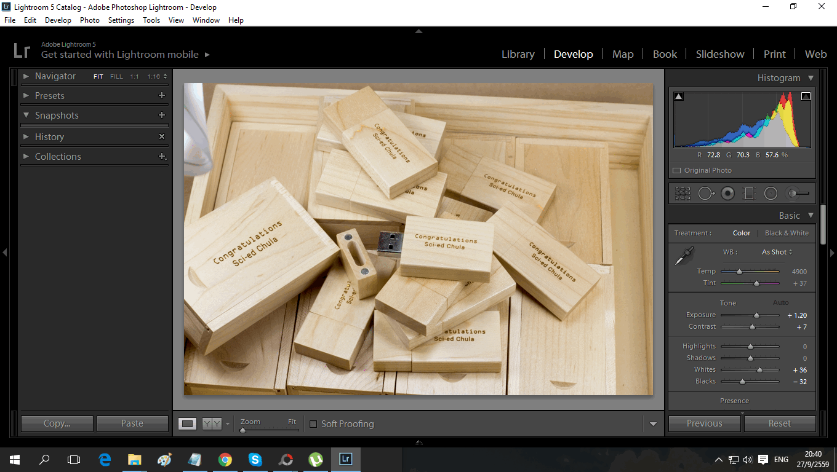Collapse the Snapshots panel
Screen dimensions: 837x472
(26, 115)
